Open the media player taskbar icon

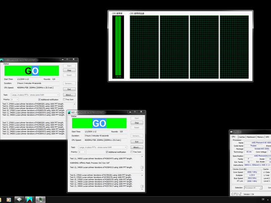click(x=8, y=200)
